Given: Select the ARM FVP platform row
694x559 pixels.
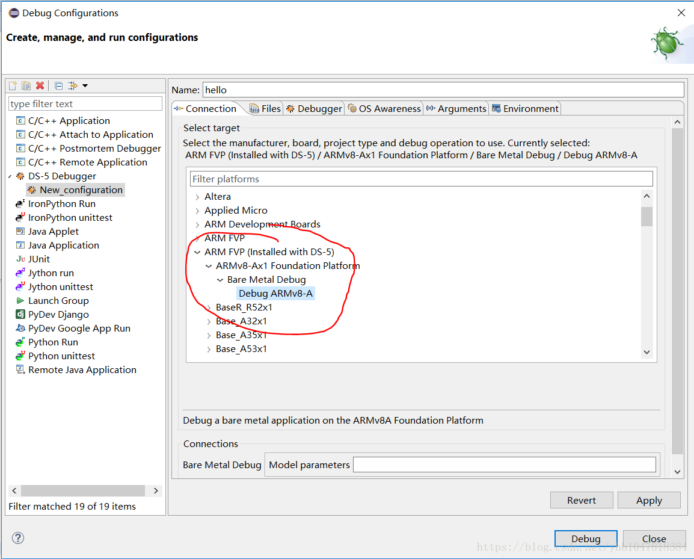Looking at the screenshot, I should click(224, 238).
